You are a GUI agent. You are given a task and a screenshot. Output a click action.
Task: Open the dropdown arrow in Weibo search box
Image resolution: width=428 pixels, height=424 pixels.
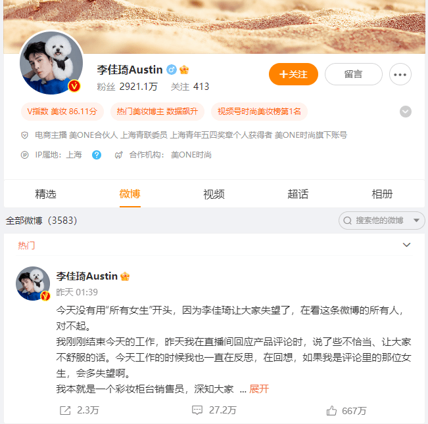click(x=416, y=220)
